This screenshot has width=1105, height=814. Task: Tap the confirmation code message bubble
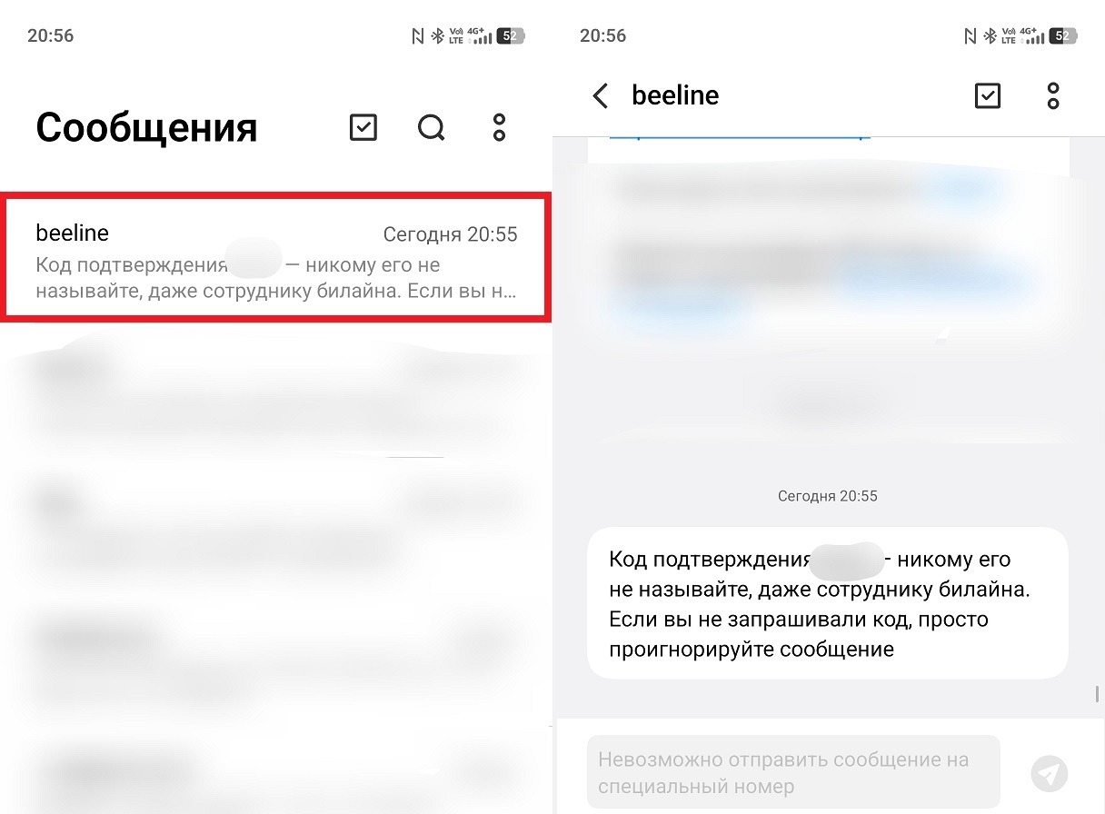click(828, 602)
